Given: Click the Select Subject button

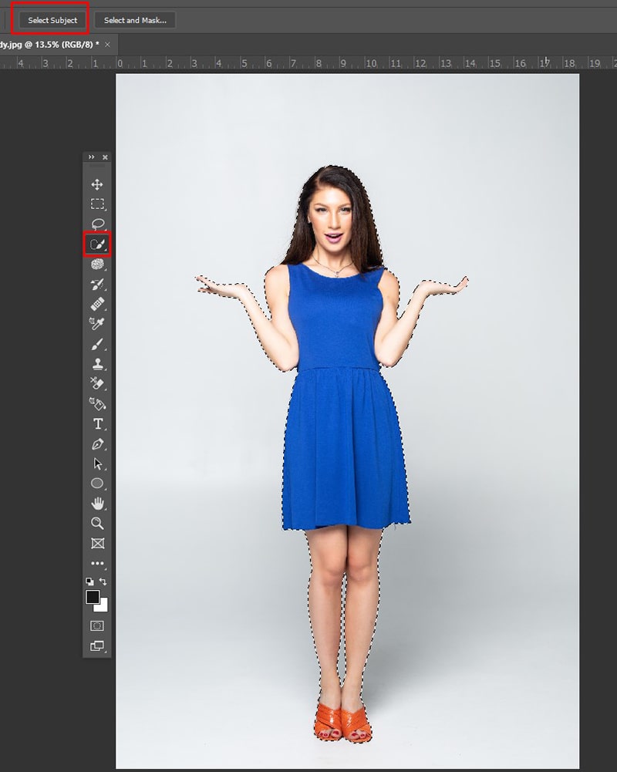Looking at the screenshot, I should 52,20.
